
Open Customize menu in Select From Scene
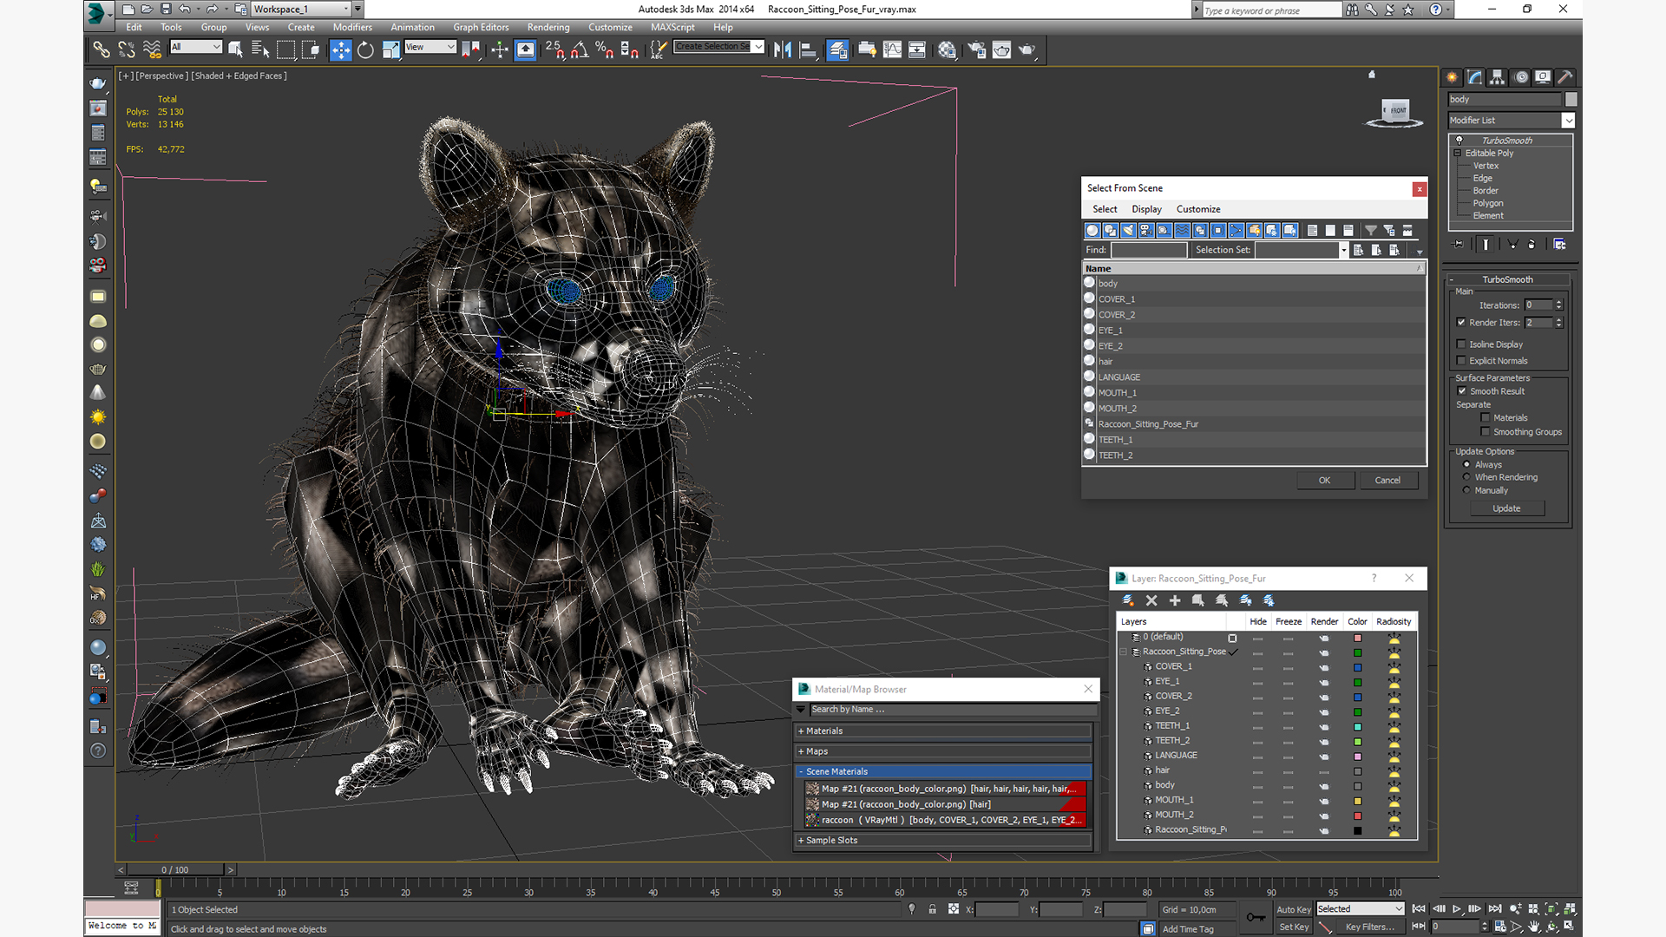tap(1198, 209)
